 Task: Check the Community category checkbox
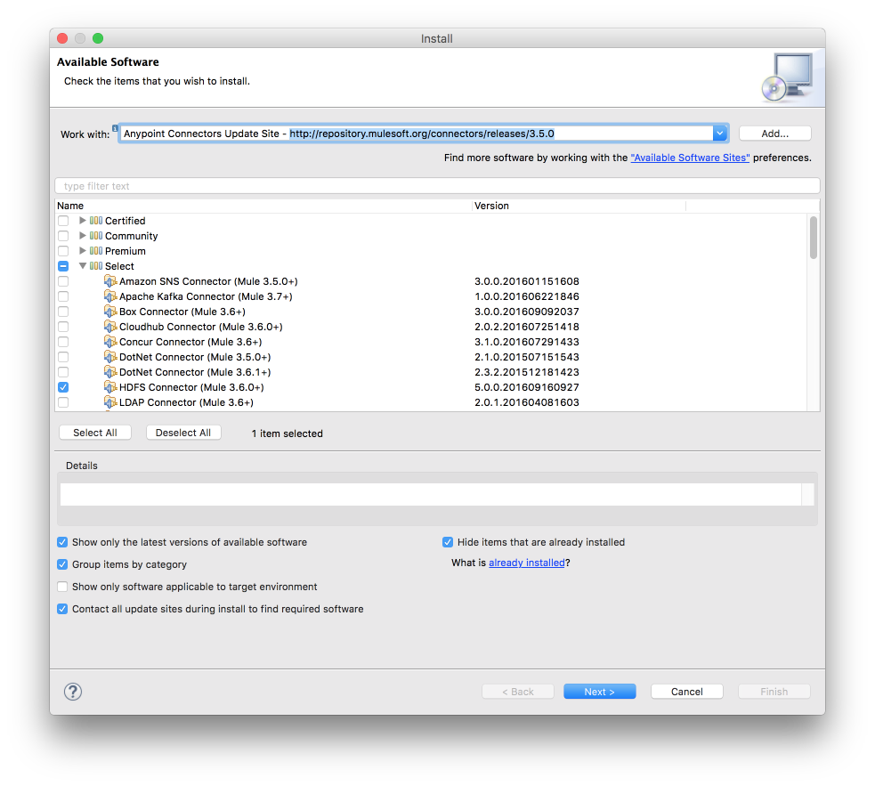point(63,236)
